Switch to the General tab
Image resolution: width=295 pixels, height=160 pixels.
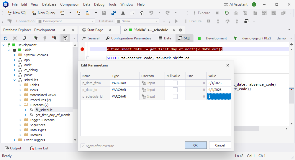tap(91, 38)
